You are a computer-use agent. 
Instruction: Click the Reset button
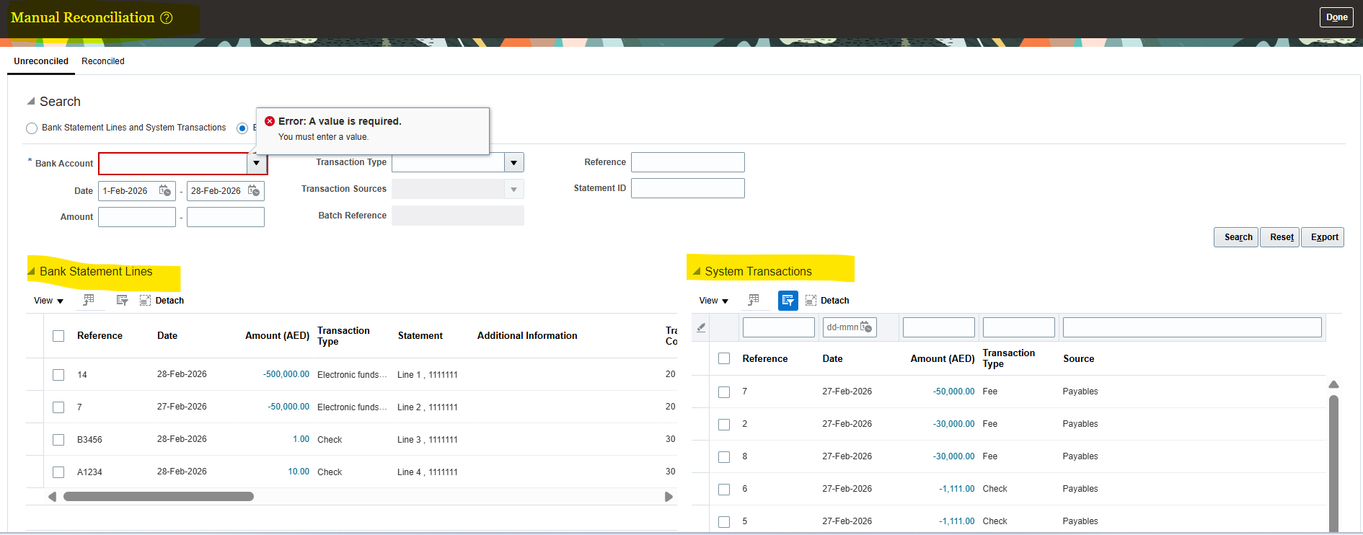1282,237
